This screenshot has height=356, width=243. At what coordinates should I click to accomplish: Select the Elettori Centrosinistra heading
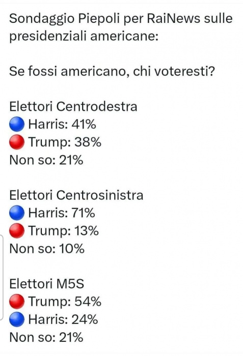(76, 195)
